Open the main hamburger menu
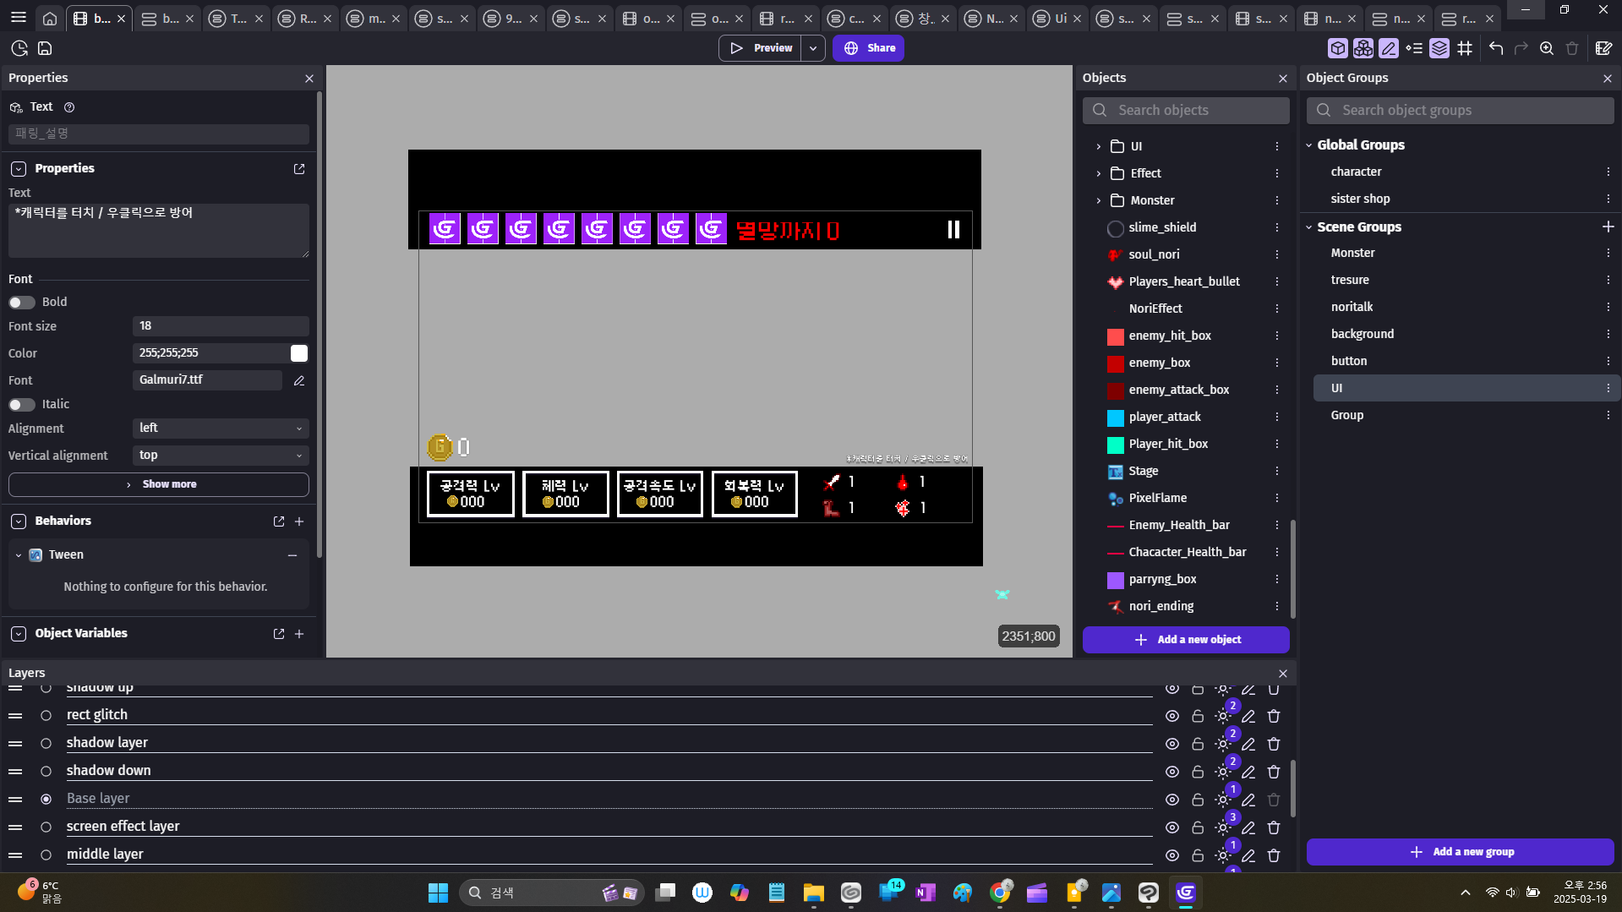This screenshot has height=912, width=1622. click(x=19, y=18)
